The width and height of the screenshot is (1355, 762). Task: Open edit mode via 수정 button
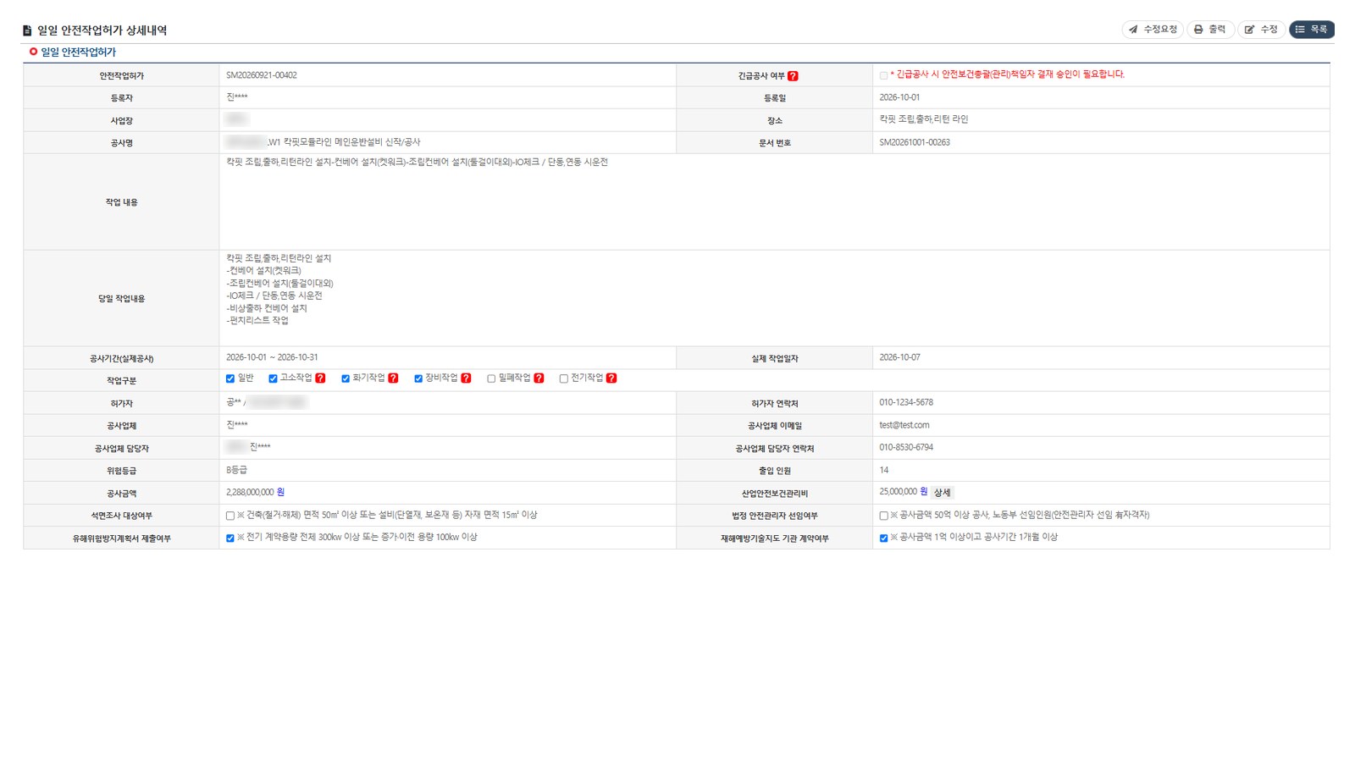1261,30
